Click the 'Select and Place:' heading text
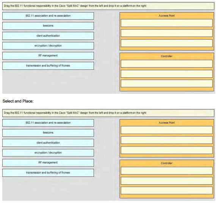This screenshot has height=203, width=216. [18, 101]
